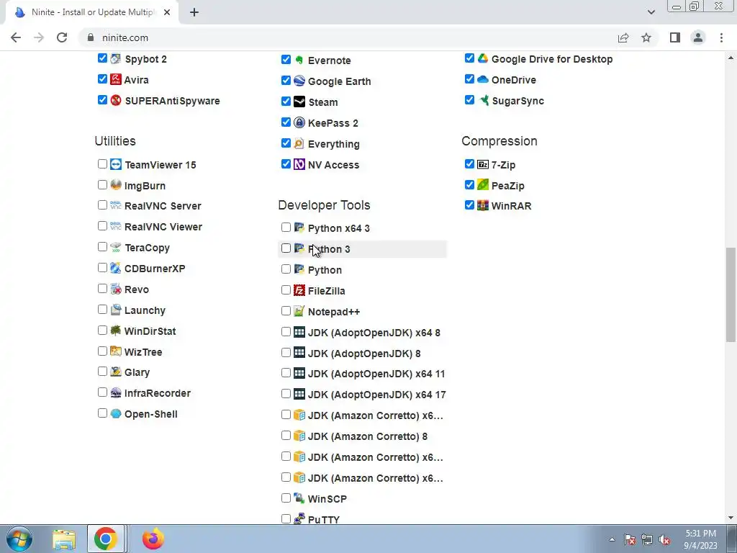Click the Evernote elephant icon
This screenshot has width=737, height=553.
[x=299, y=60]
